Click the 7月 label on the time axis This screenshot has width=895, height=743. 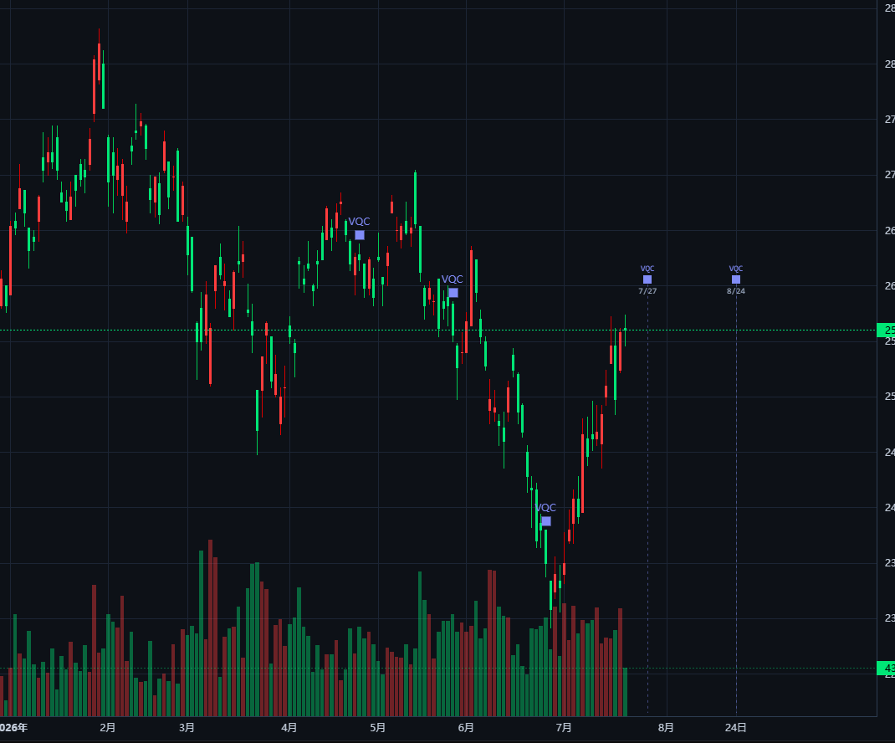click(x=564, y=728)
